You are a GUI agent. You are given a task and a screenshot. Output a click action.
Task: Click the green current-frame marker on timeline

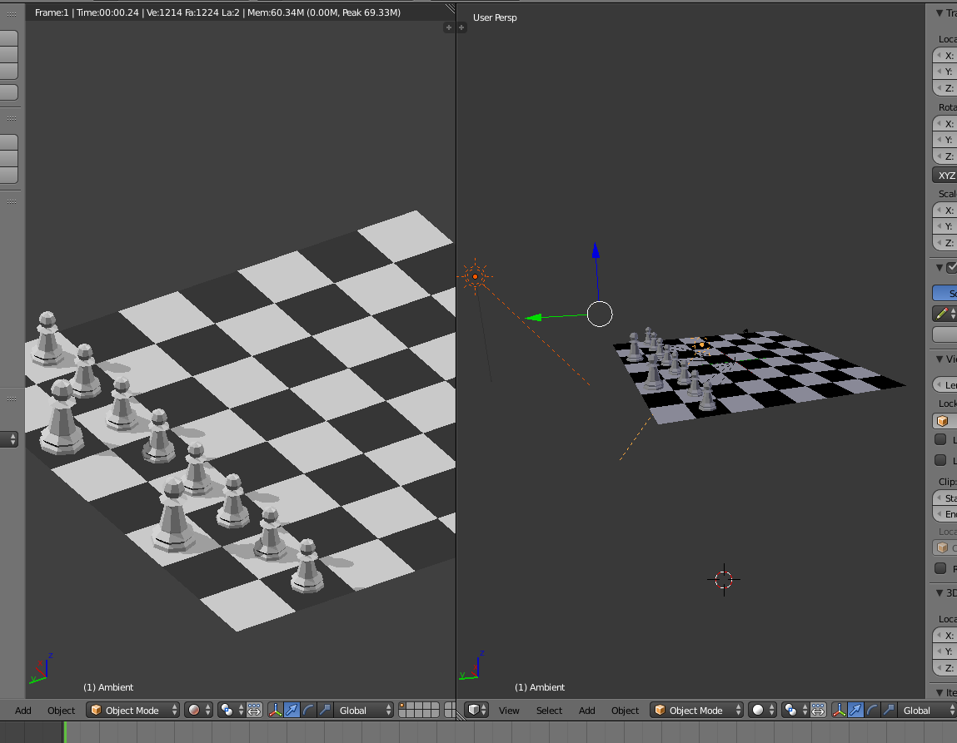tap(64, 732)
